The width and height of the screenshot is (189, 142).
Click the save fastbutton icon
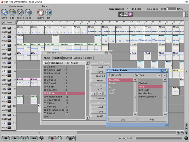click(4, 12)
